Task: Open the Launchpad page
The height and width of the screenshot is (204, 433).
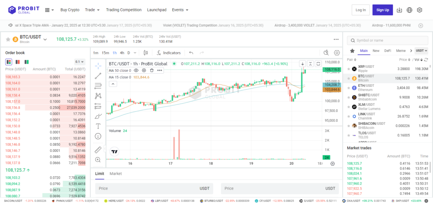Action: [157, 10]
